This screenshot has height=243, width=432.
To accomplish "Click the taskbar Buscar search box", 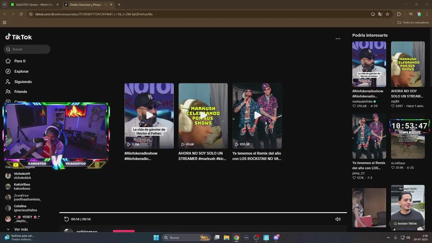I will (186, 238).
